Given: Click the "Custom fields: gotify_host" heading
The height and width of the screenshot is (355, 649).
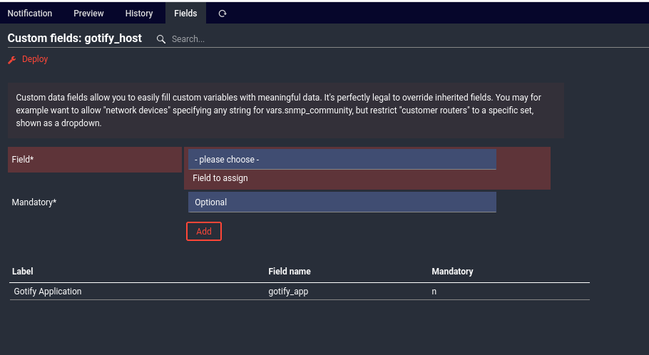Looking at the screenshot, I should point(75,38).
